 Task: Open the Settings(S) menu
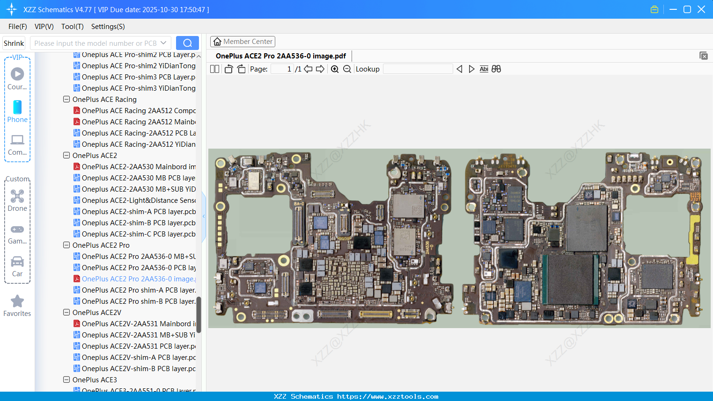(x=108, y=27)
